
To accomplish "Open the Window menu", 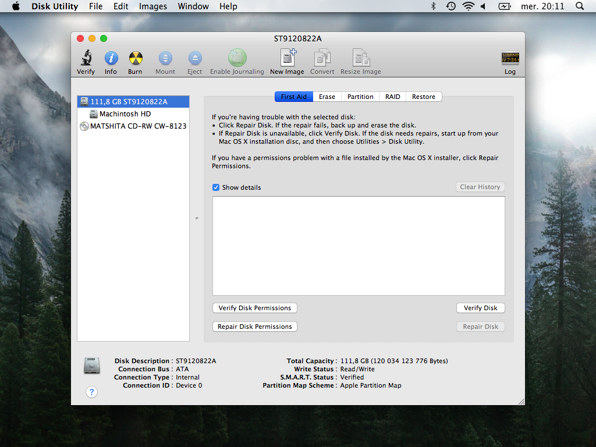I will (x=193, y=6).
